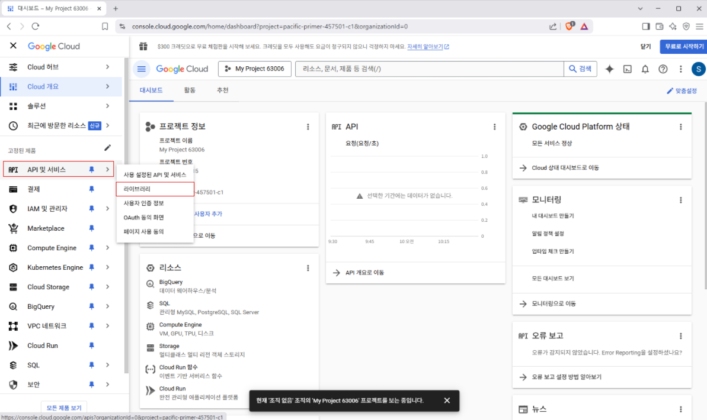The height and width of the screenshot is (420, 707).
Task: Switch to the 활동 tab
Action: pyautogui.click(x=190, y=91)
